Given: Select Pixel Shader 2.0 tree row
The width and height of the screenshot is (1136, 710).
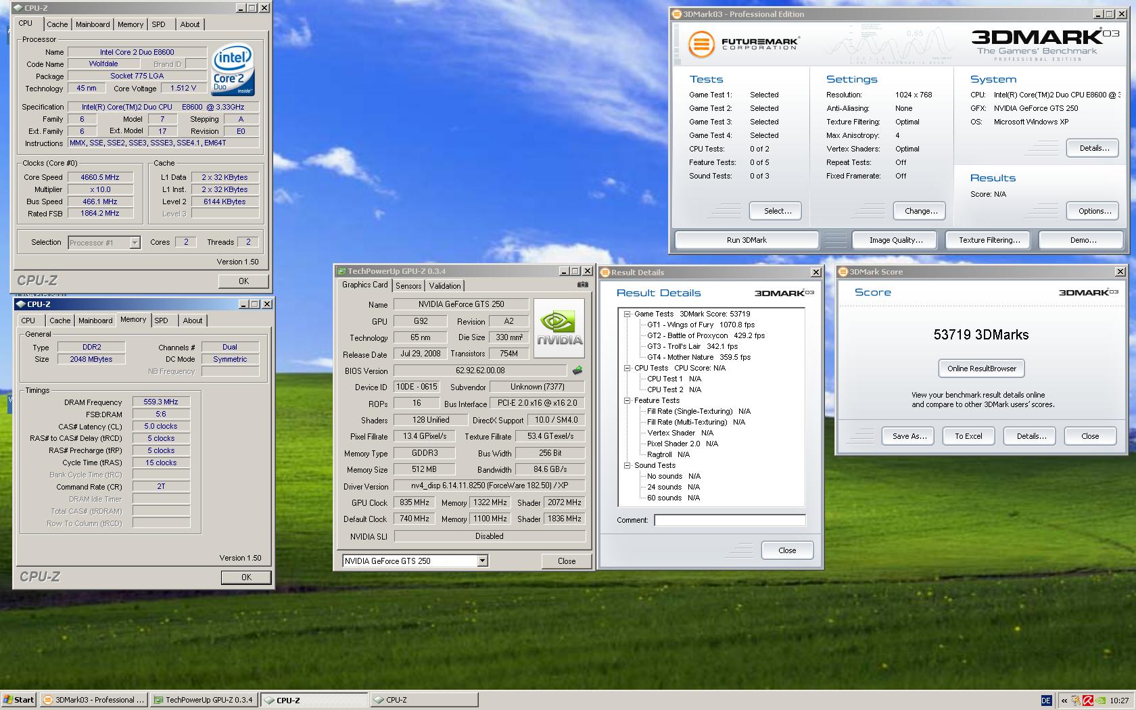Looking at the screenshot, I should (x=682, y=444).
